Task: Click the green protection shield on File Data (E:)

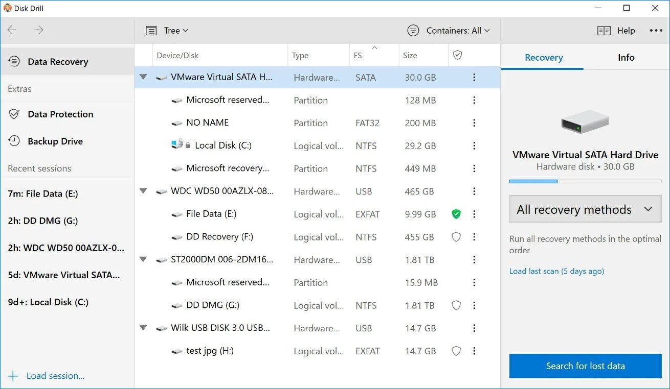Action: point(456,214)
